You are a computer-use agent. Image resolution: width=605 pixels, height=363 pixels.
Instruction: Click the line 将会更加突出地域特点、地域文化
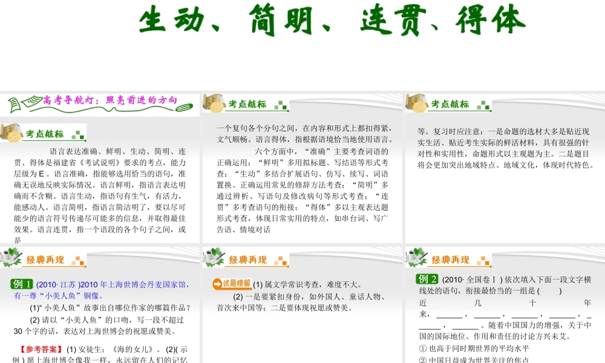coord(505,165)
